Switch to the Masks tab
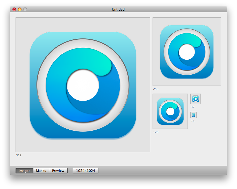Viewport: 237px width, 189px height. click(x=41, y=171)
